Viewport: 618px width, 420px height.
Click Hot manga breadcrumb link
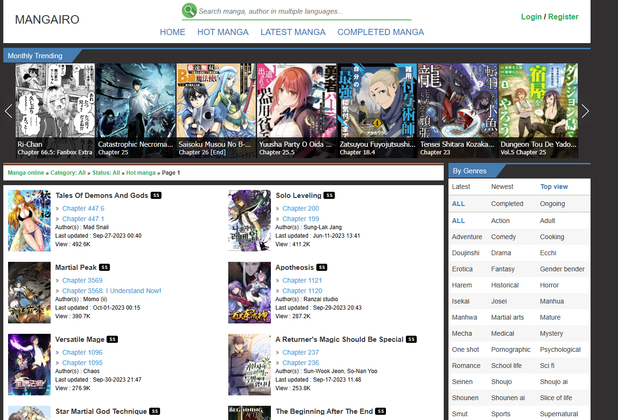coord(141,173)
